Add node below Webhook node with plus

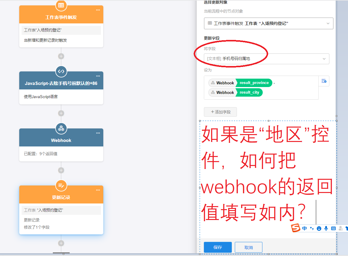coord(61,170)
